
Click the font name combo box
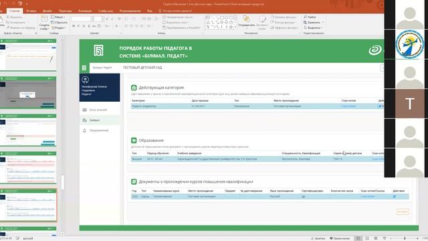[x=81, y=19]
